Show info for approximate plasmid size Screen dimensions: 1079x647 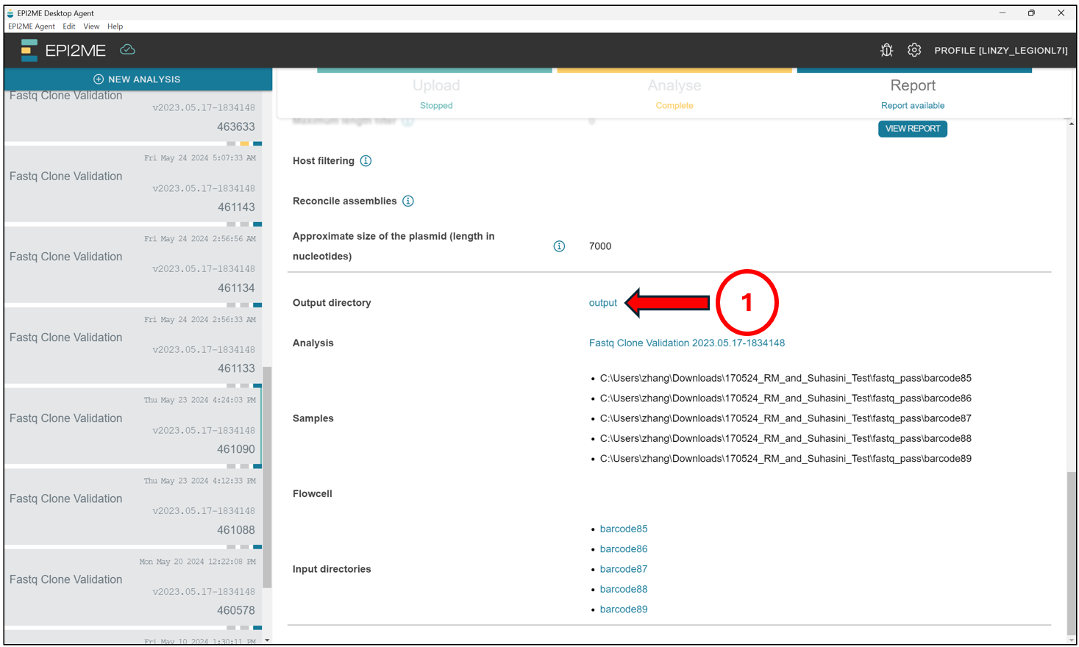pyautogui.click(x=559, y=246)
